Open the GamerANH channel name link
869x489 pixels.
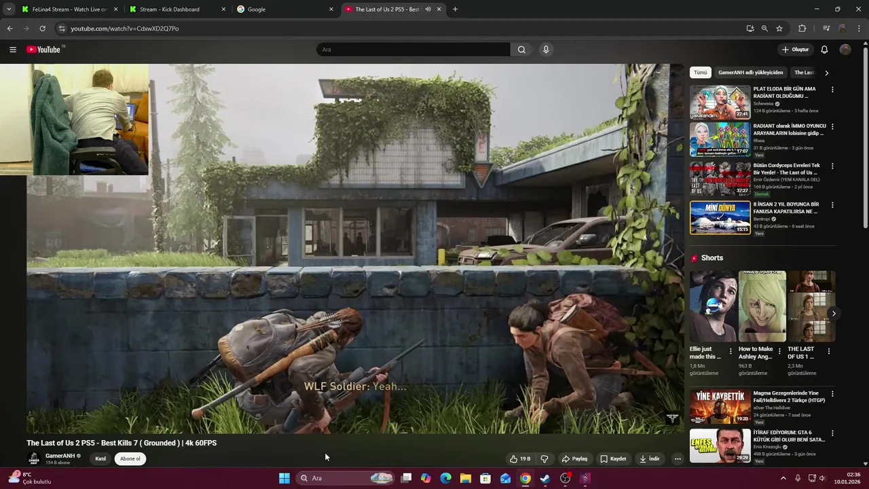pos(60,456)
